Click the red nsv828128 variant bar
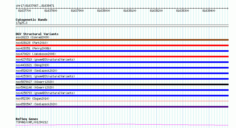236x128 pixels. pyautogui.click(x=122, y=45)
